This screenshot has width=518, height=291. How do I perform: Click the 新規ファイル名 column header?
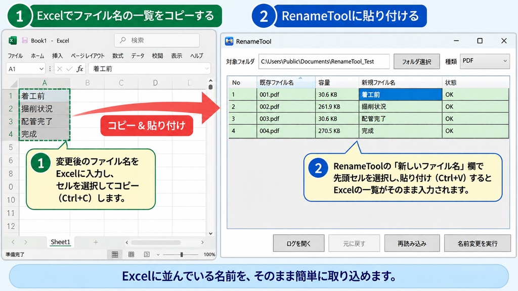[x=401, y=82]
